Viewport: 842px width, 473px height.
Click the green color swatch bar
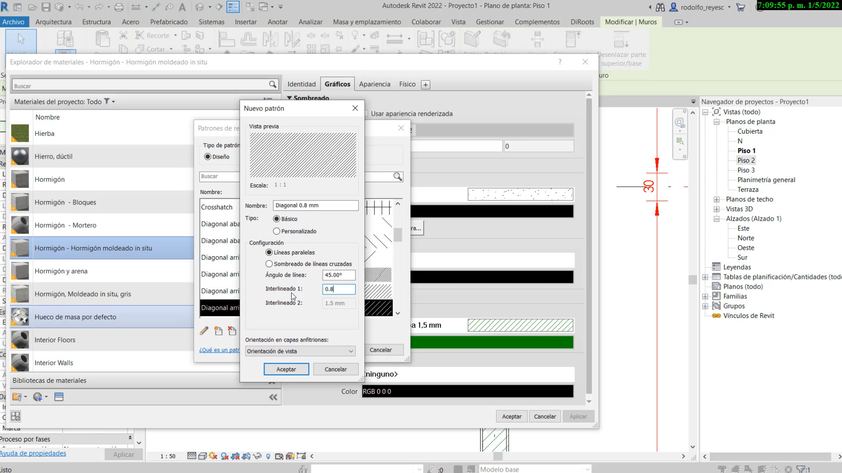pyautogui.click(x=492, y=342)
